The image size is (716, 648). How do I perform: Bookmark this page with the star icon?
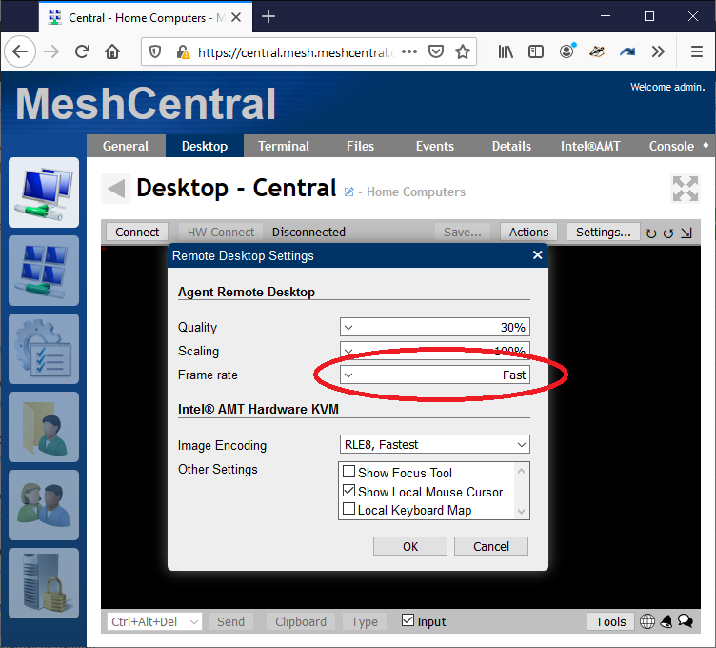(x=463, y=51)
